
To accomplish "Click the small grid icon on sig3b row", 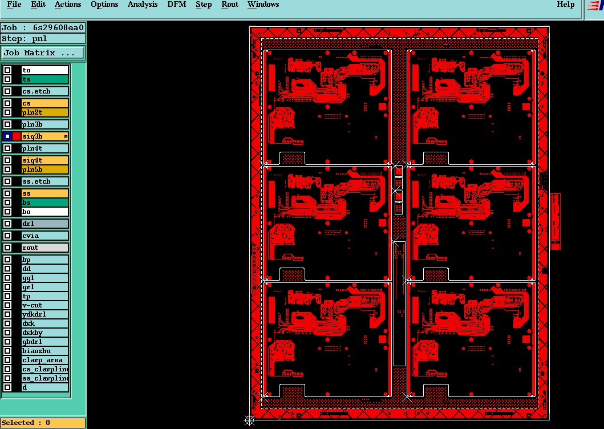I will tap(66, 136).
